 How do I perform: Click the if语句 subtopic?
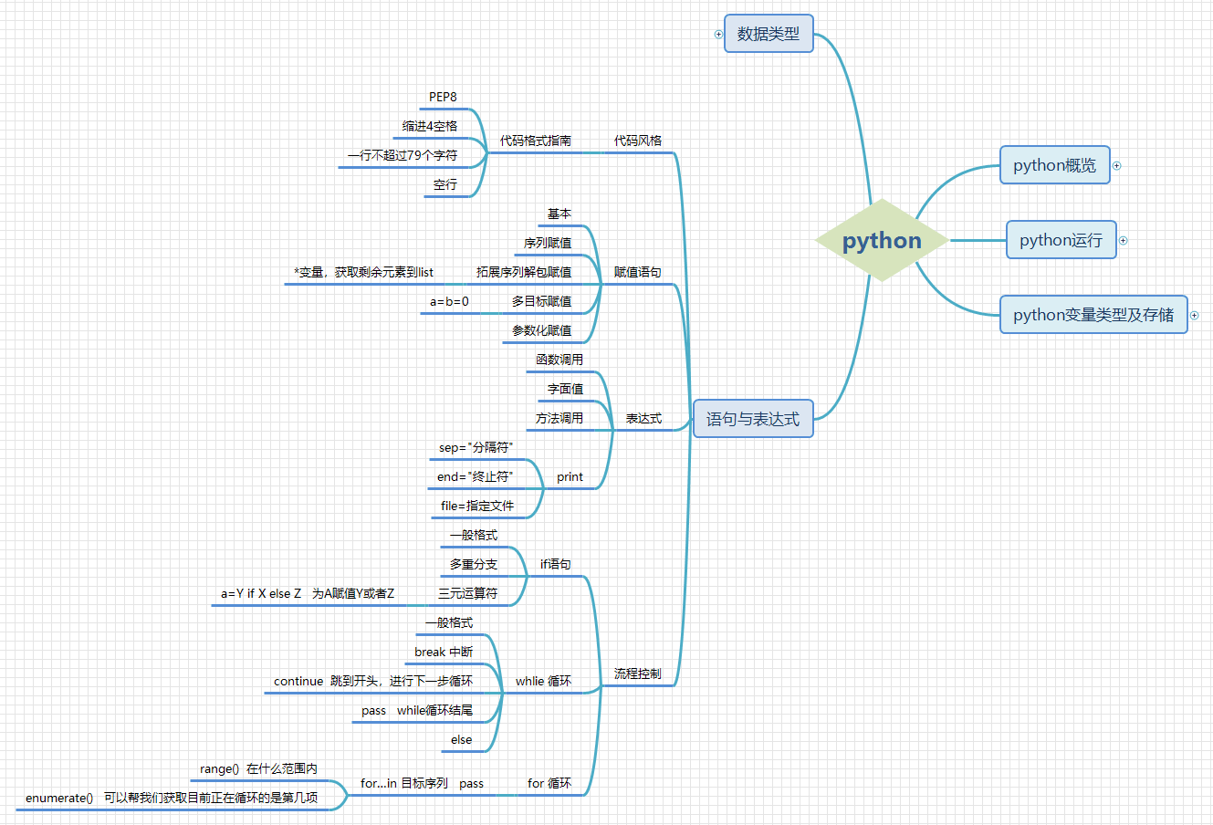coord(556,564)
